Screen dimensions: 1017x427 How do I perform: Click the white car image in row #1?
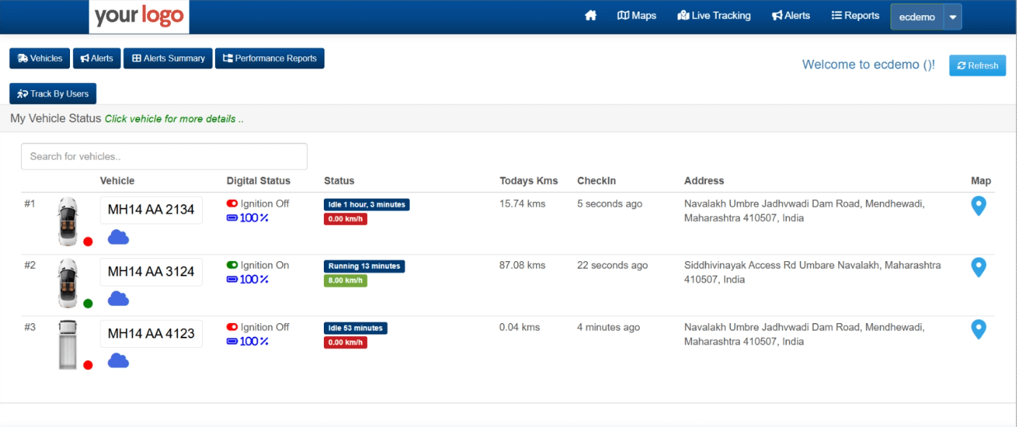(x=67, y=221)
